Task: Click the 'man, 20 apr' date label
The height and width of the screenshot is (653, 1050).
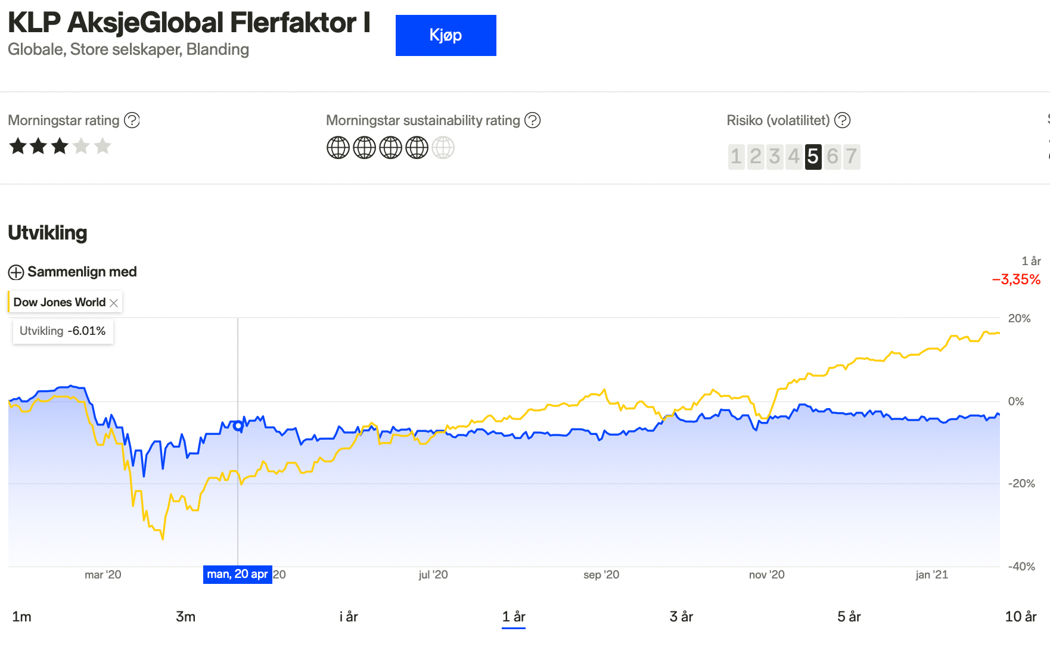Action: pyautogui.click(x=238, y=574)
